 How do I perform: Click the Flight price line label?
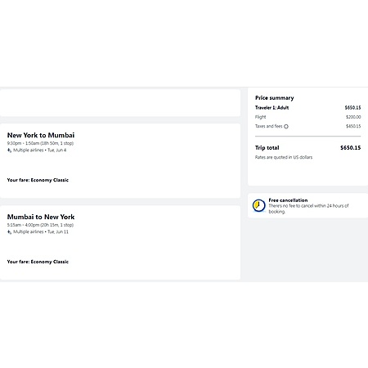(x=260, y=117)
